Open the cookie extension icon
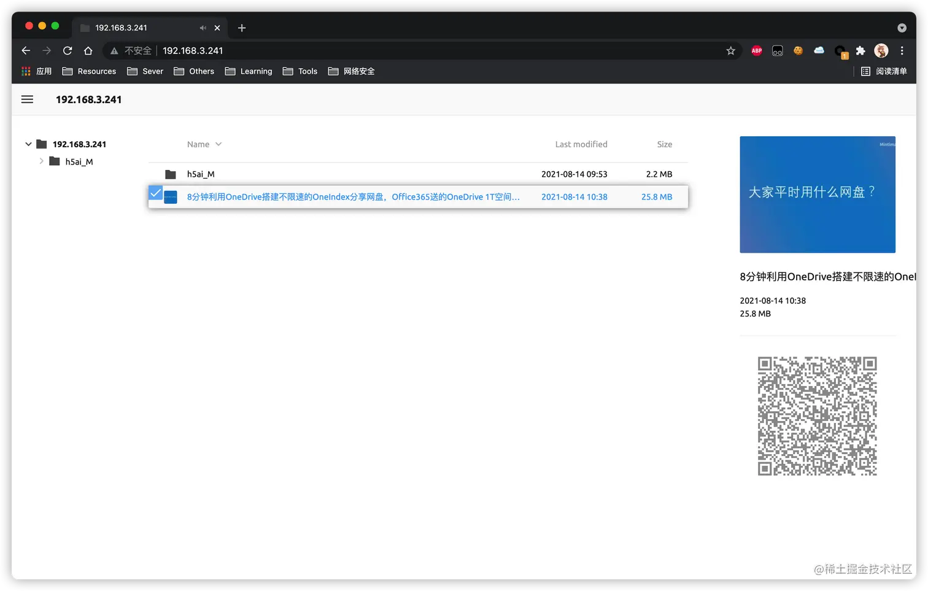 pos(798,51)
